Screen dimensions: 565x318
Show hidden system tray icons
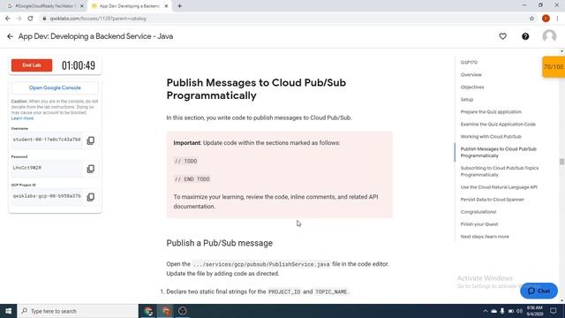point(485,311)
